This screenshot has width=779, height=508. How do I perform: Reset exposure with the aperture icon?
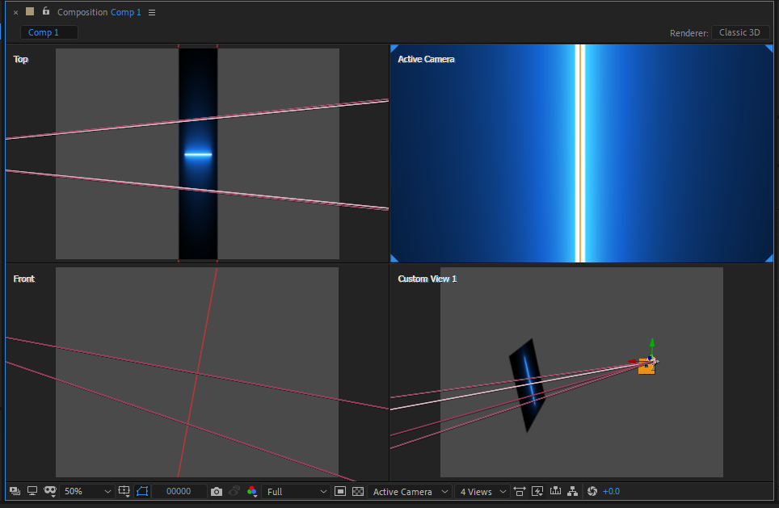[592, 491]
